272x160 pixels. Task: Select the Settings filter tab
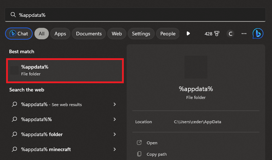click(x=141, y=34)
